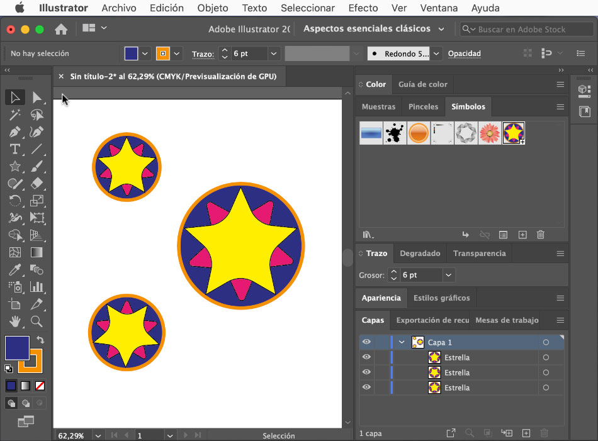Image resolution: width=598 pixels, height=441 pixels.
Task: Select the Rotate tool
Action: (15, 201)
